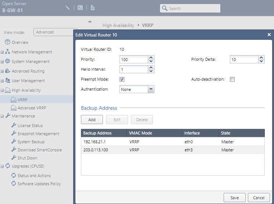Disable the Preempt Mode checkbox
This screenshot has width=274, height=204.
click(122, 79)
